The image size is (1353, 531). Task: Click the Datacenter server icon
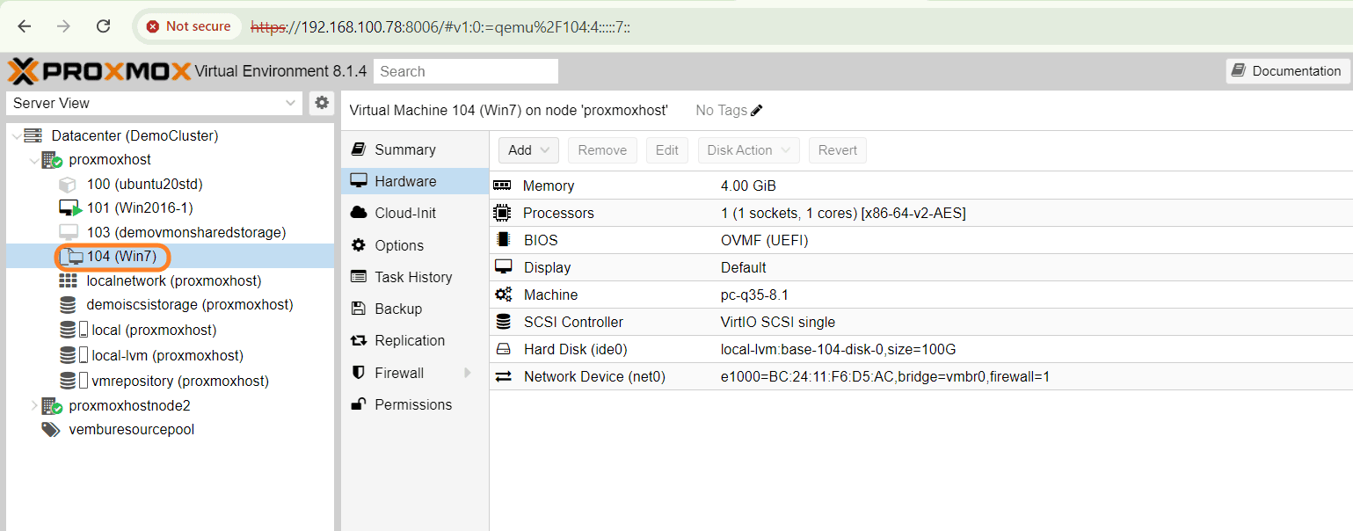coord(33,135)
